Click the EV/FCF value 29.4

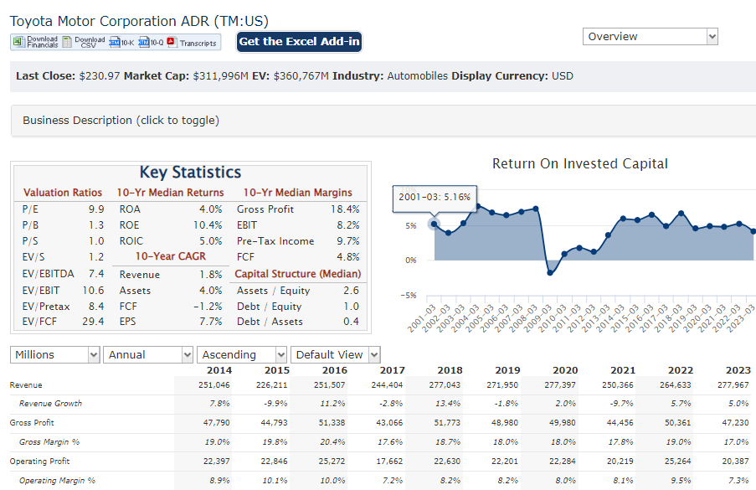click(x=93, y=321)
